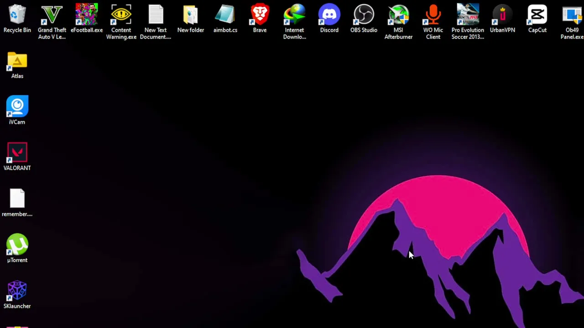This screenshot has height=328, width=584.
Task: Select the Brave browser shortcut
Action: pyautogui.click(x=260, y=18)
